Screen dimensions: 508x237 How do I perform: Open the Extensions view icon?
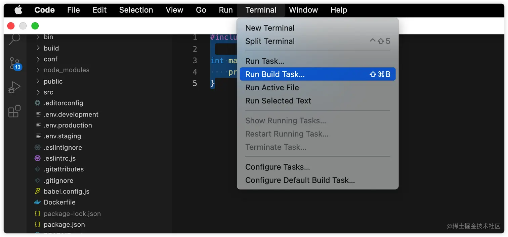point(14,111)
